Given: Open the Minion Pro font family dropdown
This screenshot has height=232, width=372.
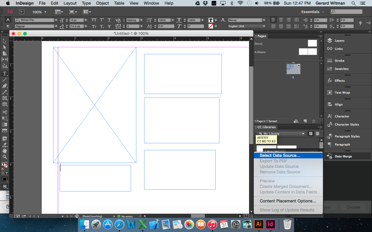Looking at the screenshot, I should click(56, 20).
